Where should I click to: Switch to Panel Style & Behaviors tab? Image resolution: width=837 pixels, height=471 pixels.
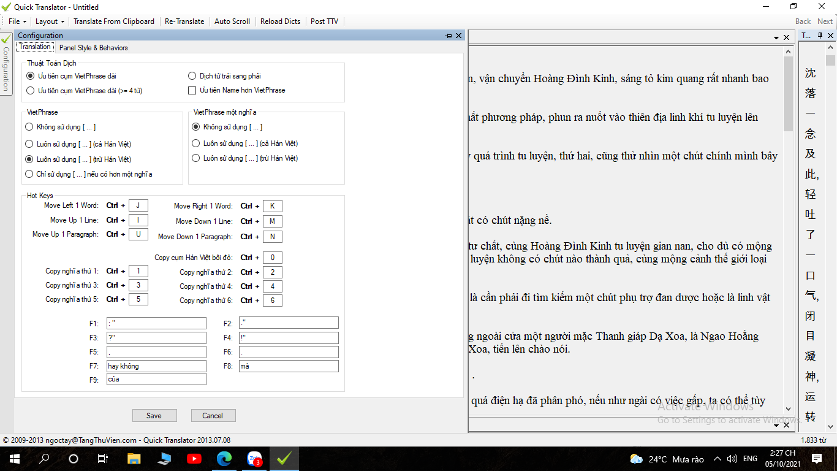click(x=94, y=48)
